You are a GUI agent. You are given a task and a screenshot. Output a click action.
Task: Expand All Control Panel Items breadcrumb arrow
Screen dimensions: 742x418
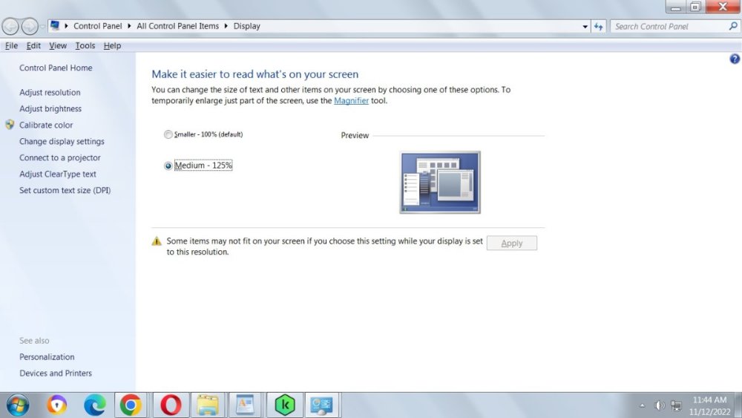226,26
